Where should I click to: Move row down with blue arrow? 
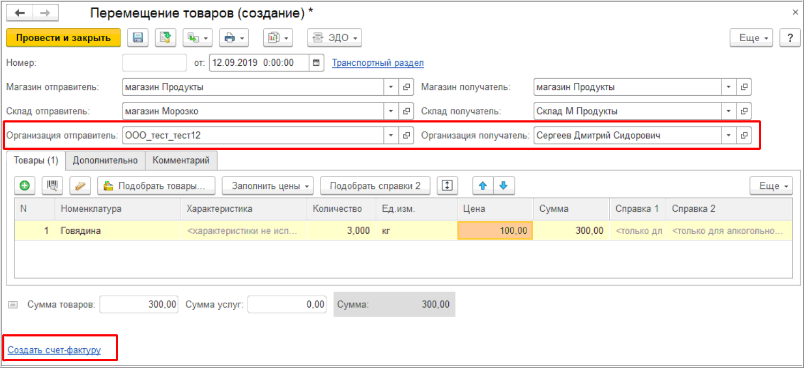pos(503,186)
